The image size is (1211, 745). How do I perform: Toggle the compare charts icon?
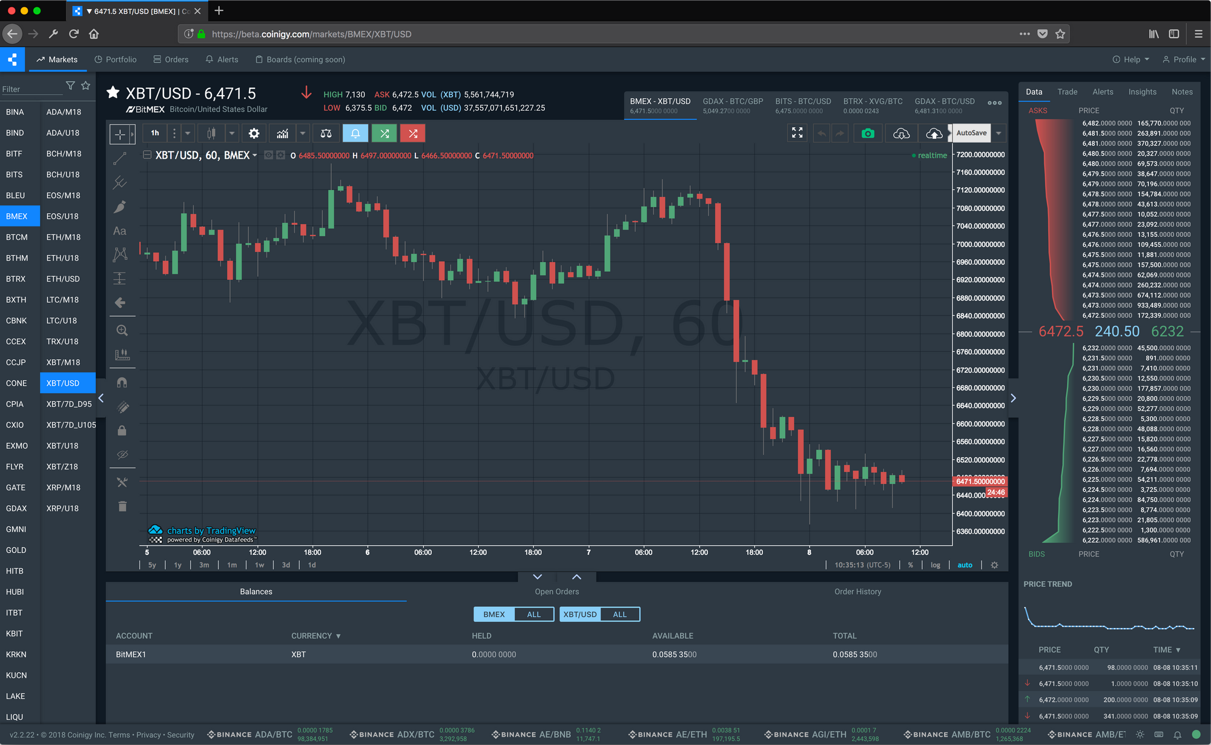(x=327, y=133)
